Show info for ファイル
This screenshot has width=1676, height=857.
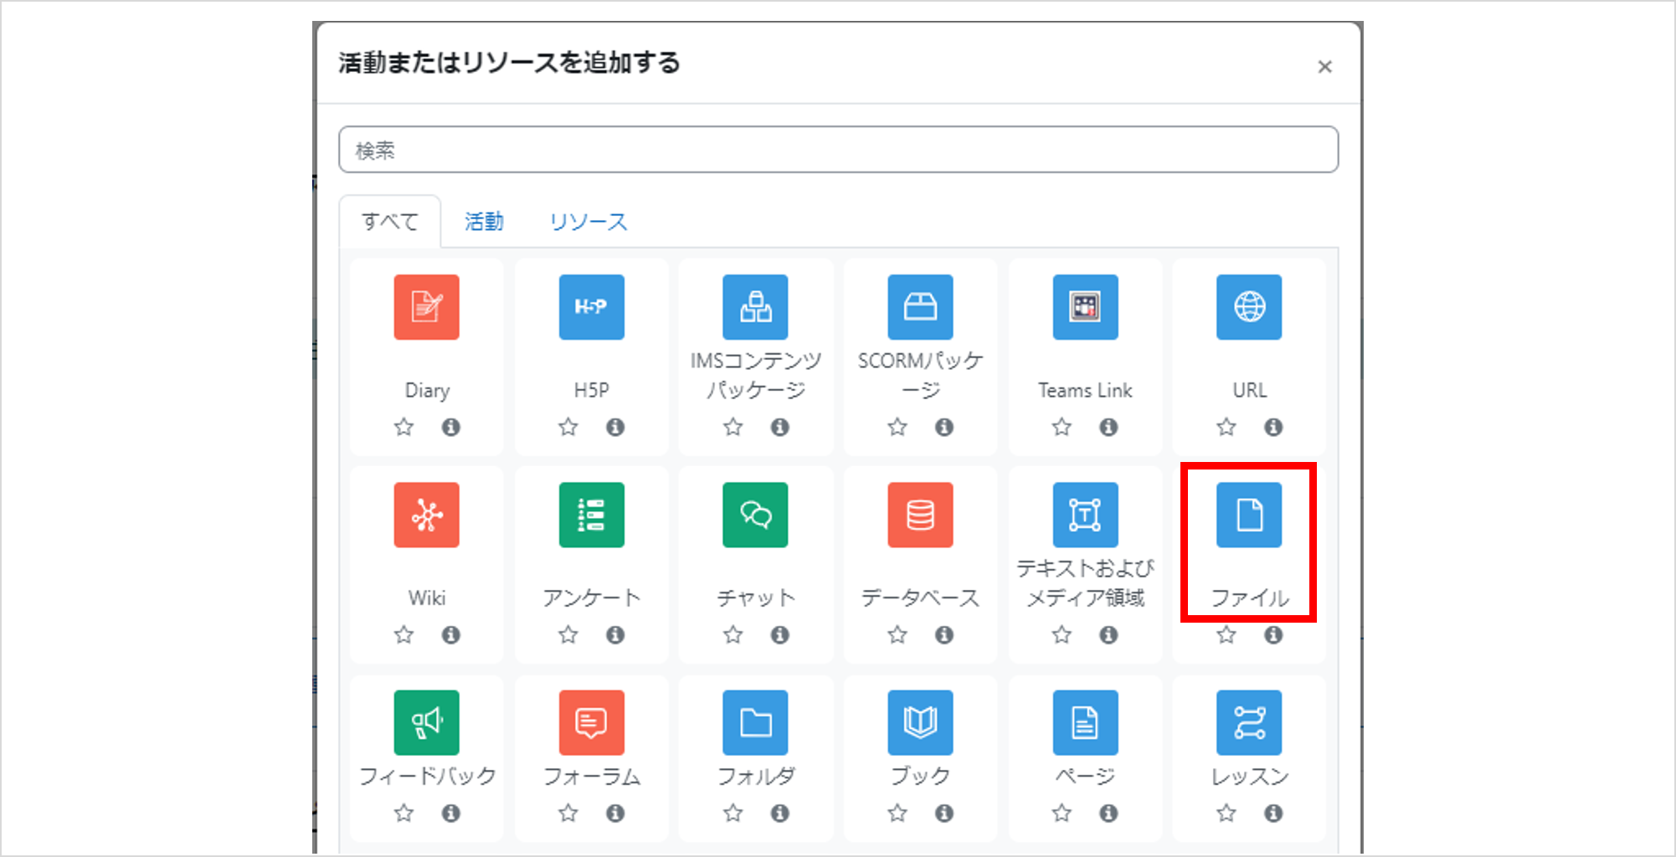click(1273, 634)
